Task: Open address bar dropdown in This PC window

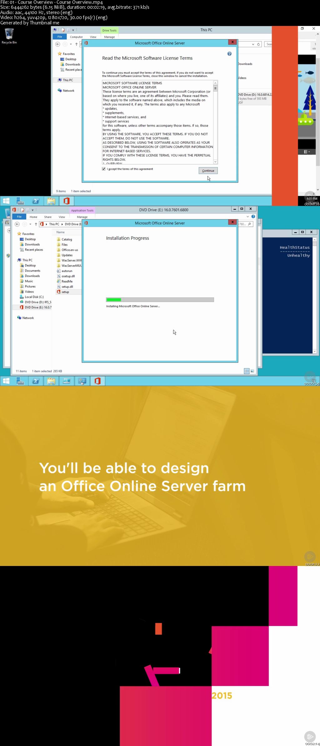Action: pyautogui.click(x=253, y=44)
